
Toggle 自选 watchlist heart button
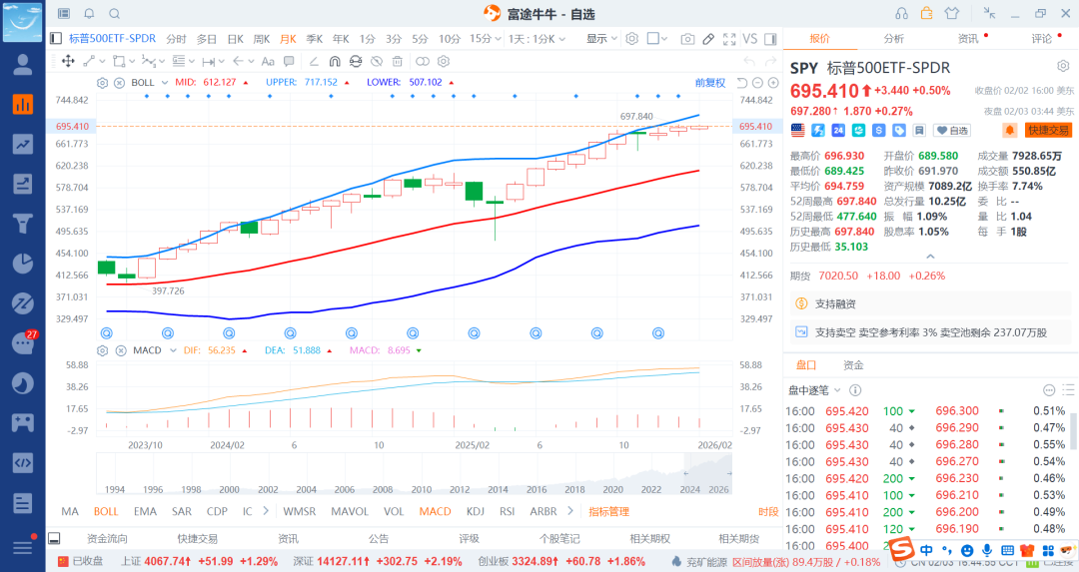coord(952,130)
